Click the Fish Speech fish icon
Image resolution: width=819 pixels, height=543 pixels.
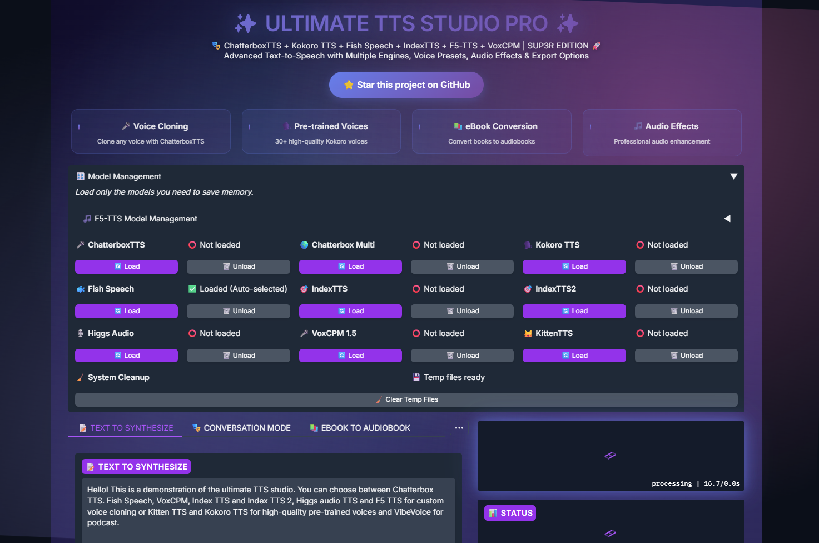[x=81, y=289]
